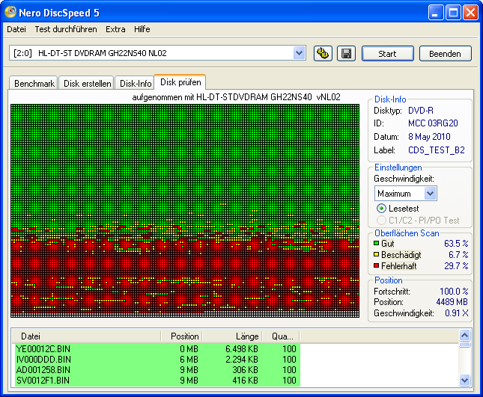Image resolution: width=483 pixels, height=397 pixels.
Task: Expand the Geschwindigkeit Maximum dropdown
Action: coord(431,194)
